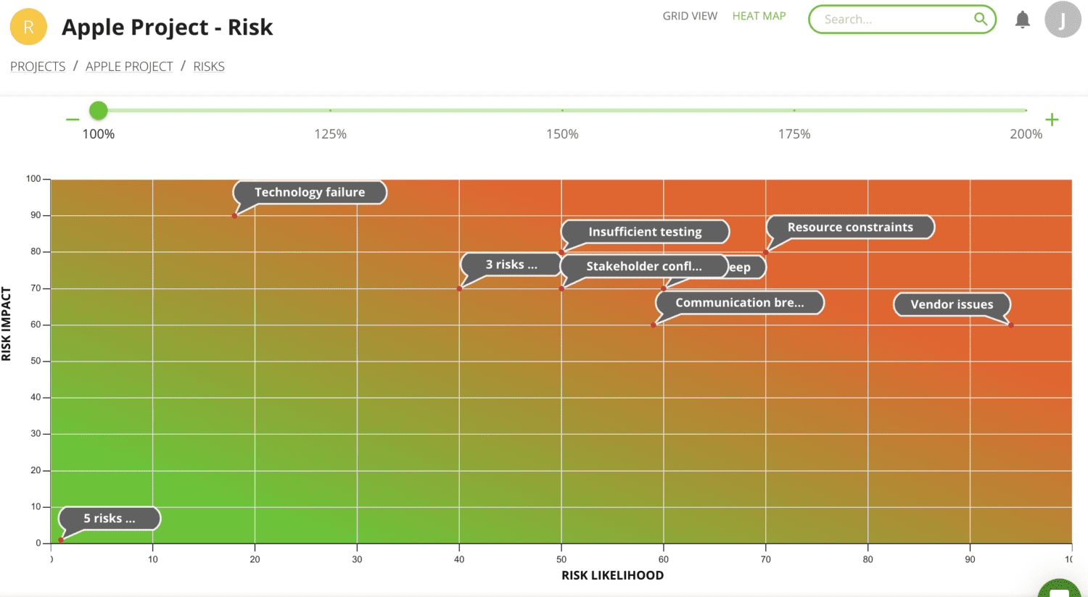Zoom in using the plus icon

1051,119
